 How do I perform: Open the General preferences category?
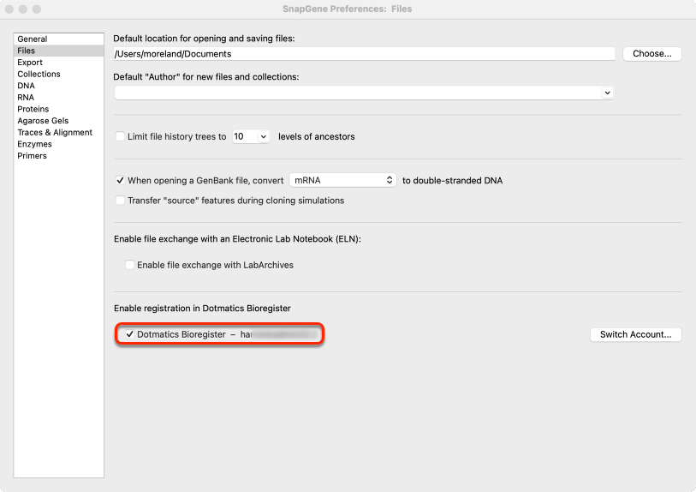click(32, 39)
